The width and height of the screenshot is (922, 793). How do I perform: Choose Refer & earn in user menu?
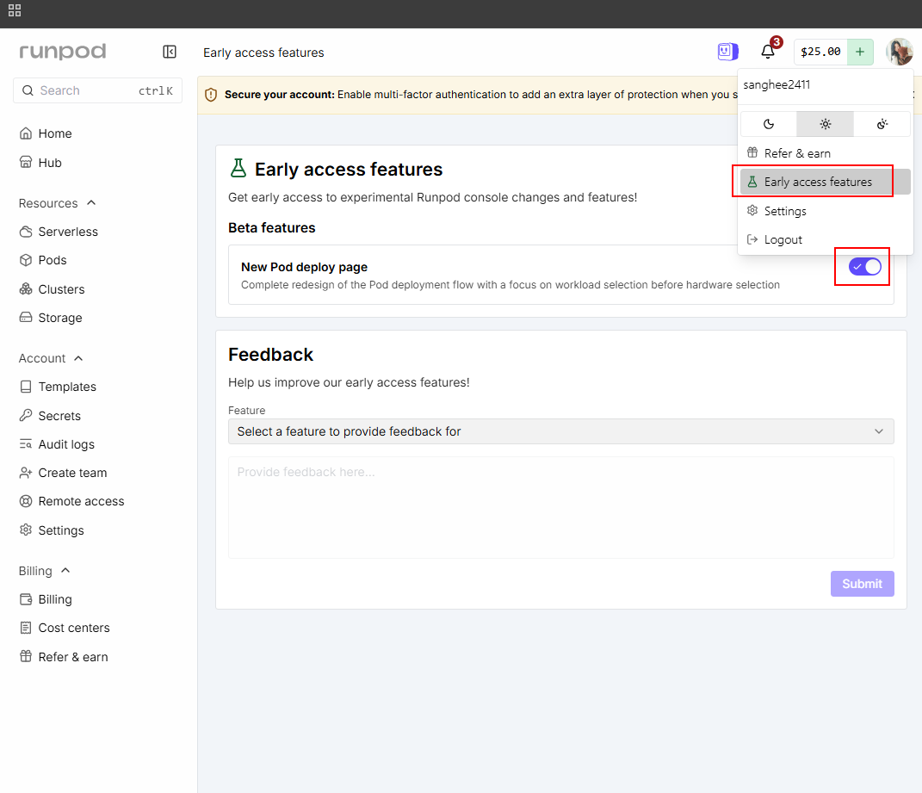tap(825, 153)
